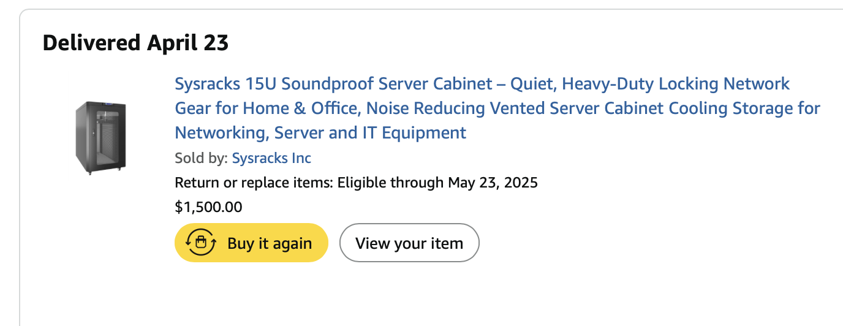Viewport: 843px width, 326px height.
Task: Click the Sold by label
Action: pos(201,158)
